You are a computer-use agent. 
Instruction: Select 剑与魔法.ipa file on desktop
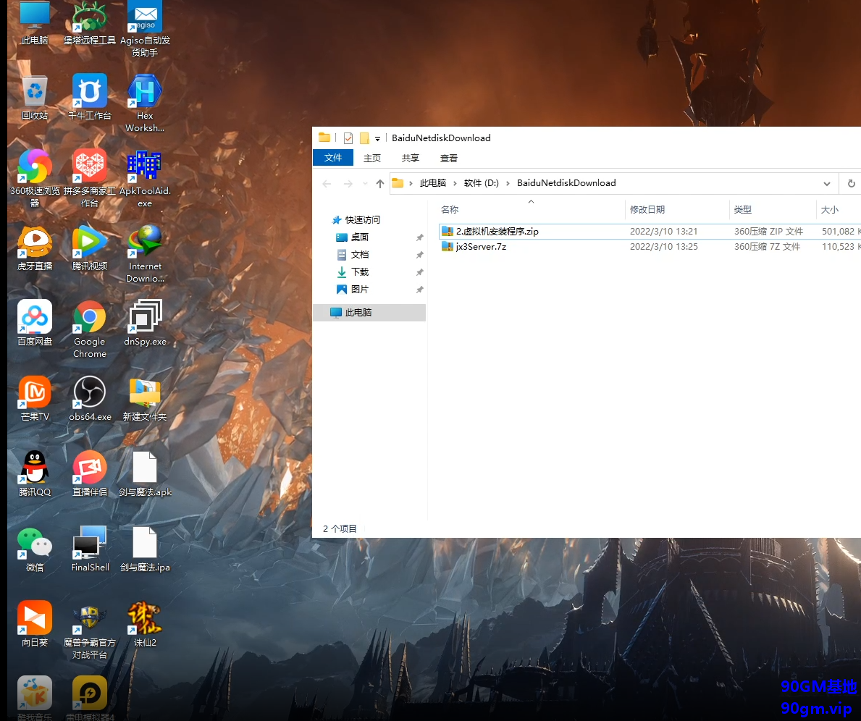(x=145, y=549)
